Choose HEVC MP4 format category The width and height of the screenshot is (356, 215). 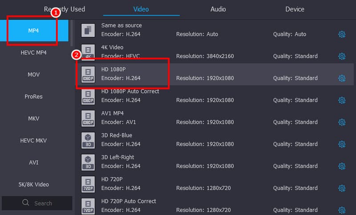[34, 52]
